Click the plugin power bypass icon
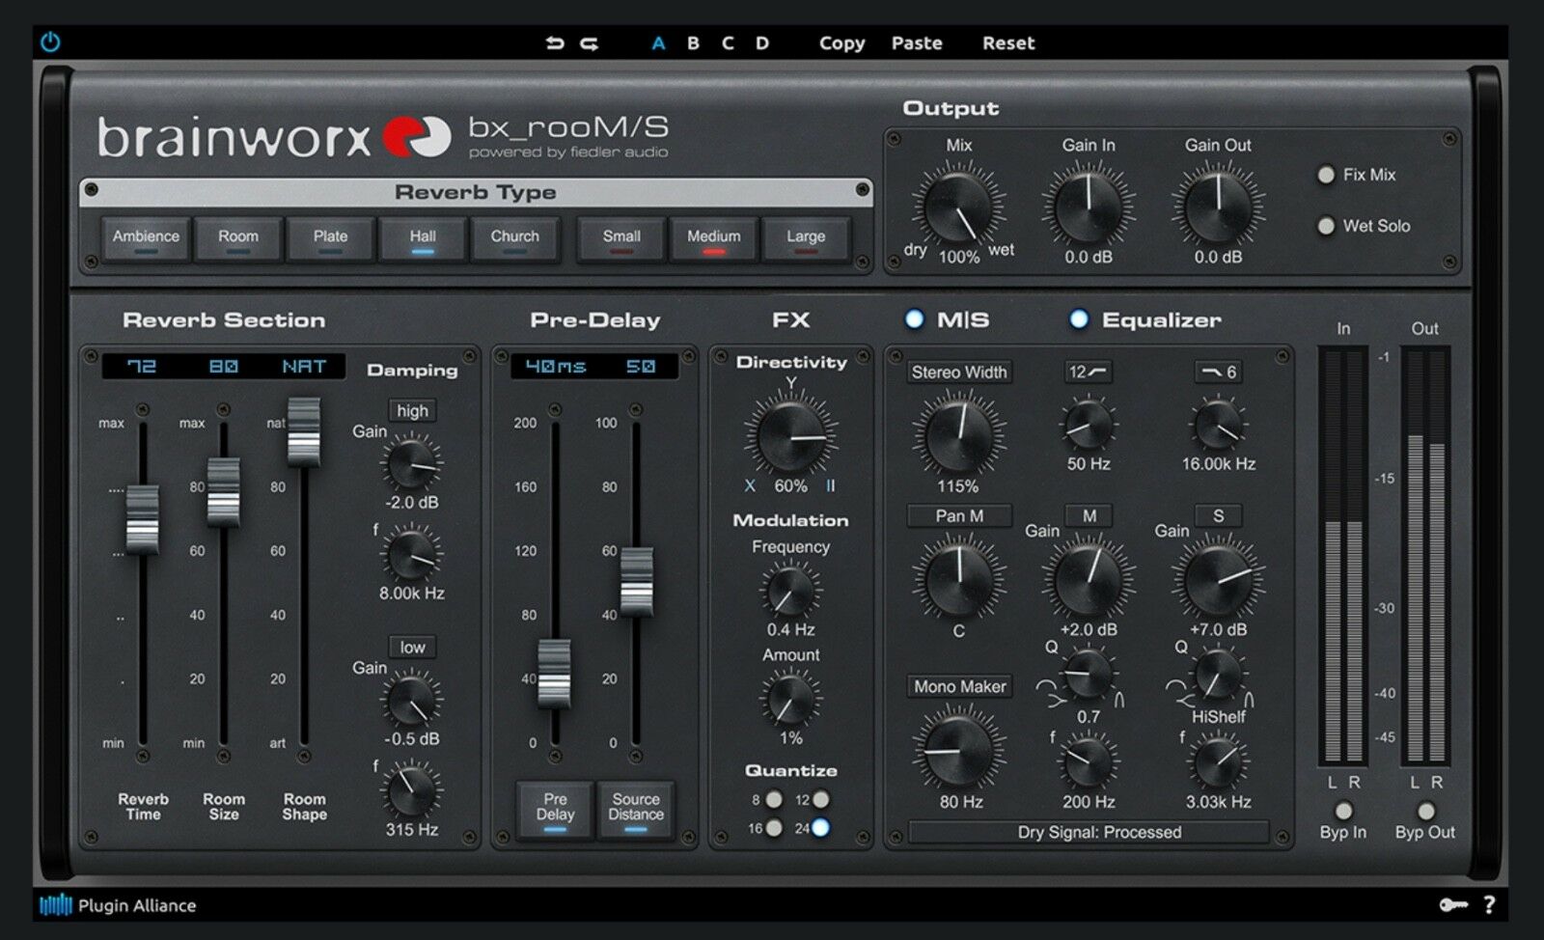 click(x=50, y=42)
